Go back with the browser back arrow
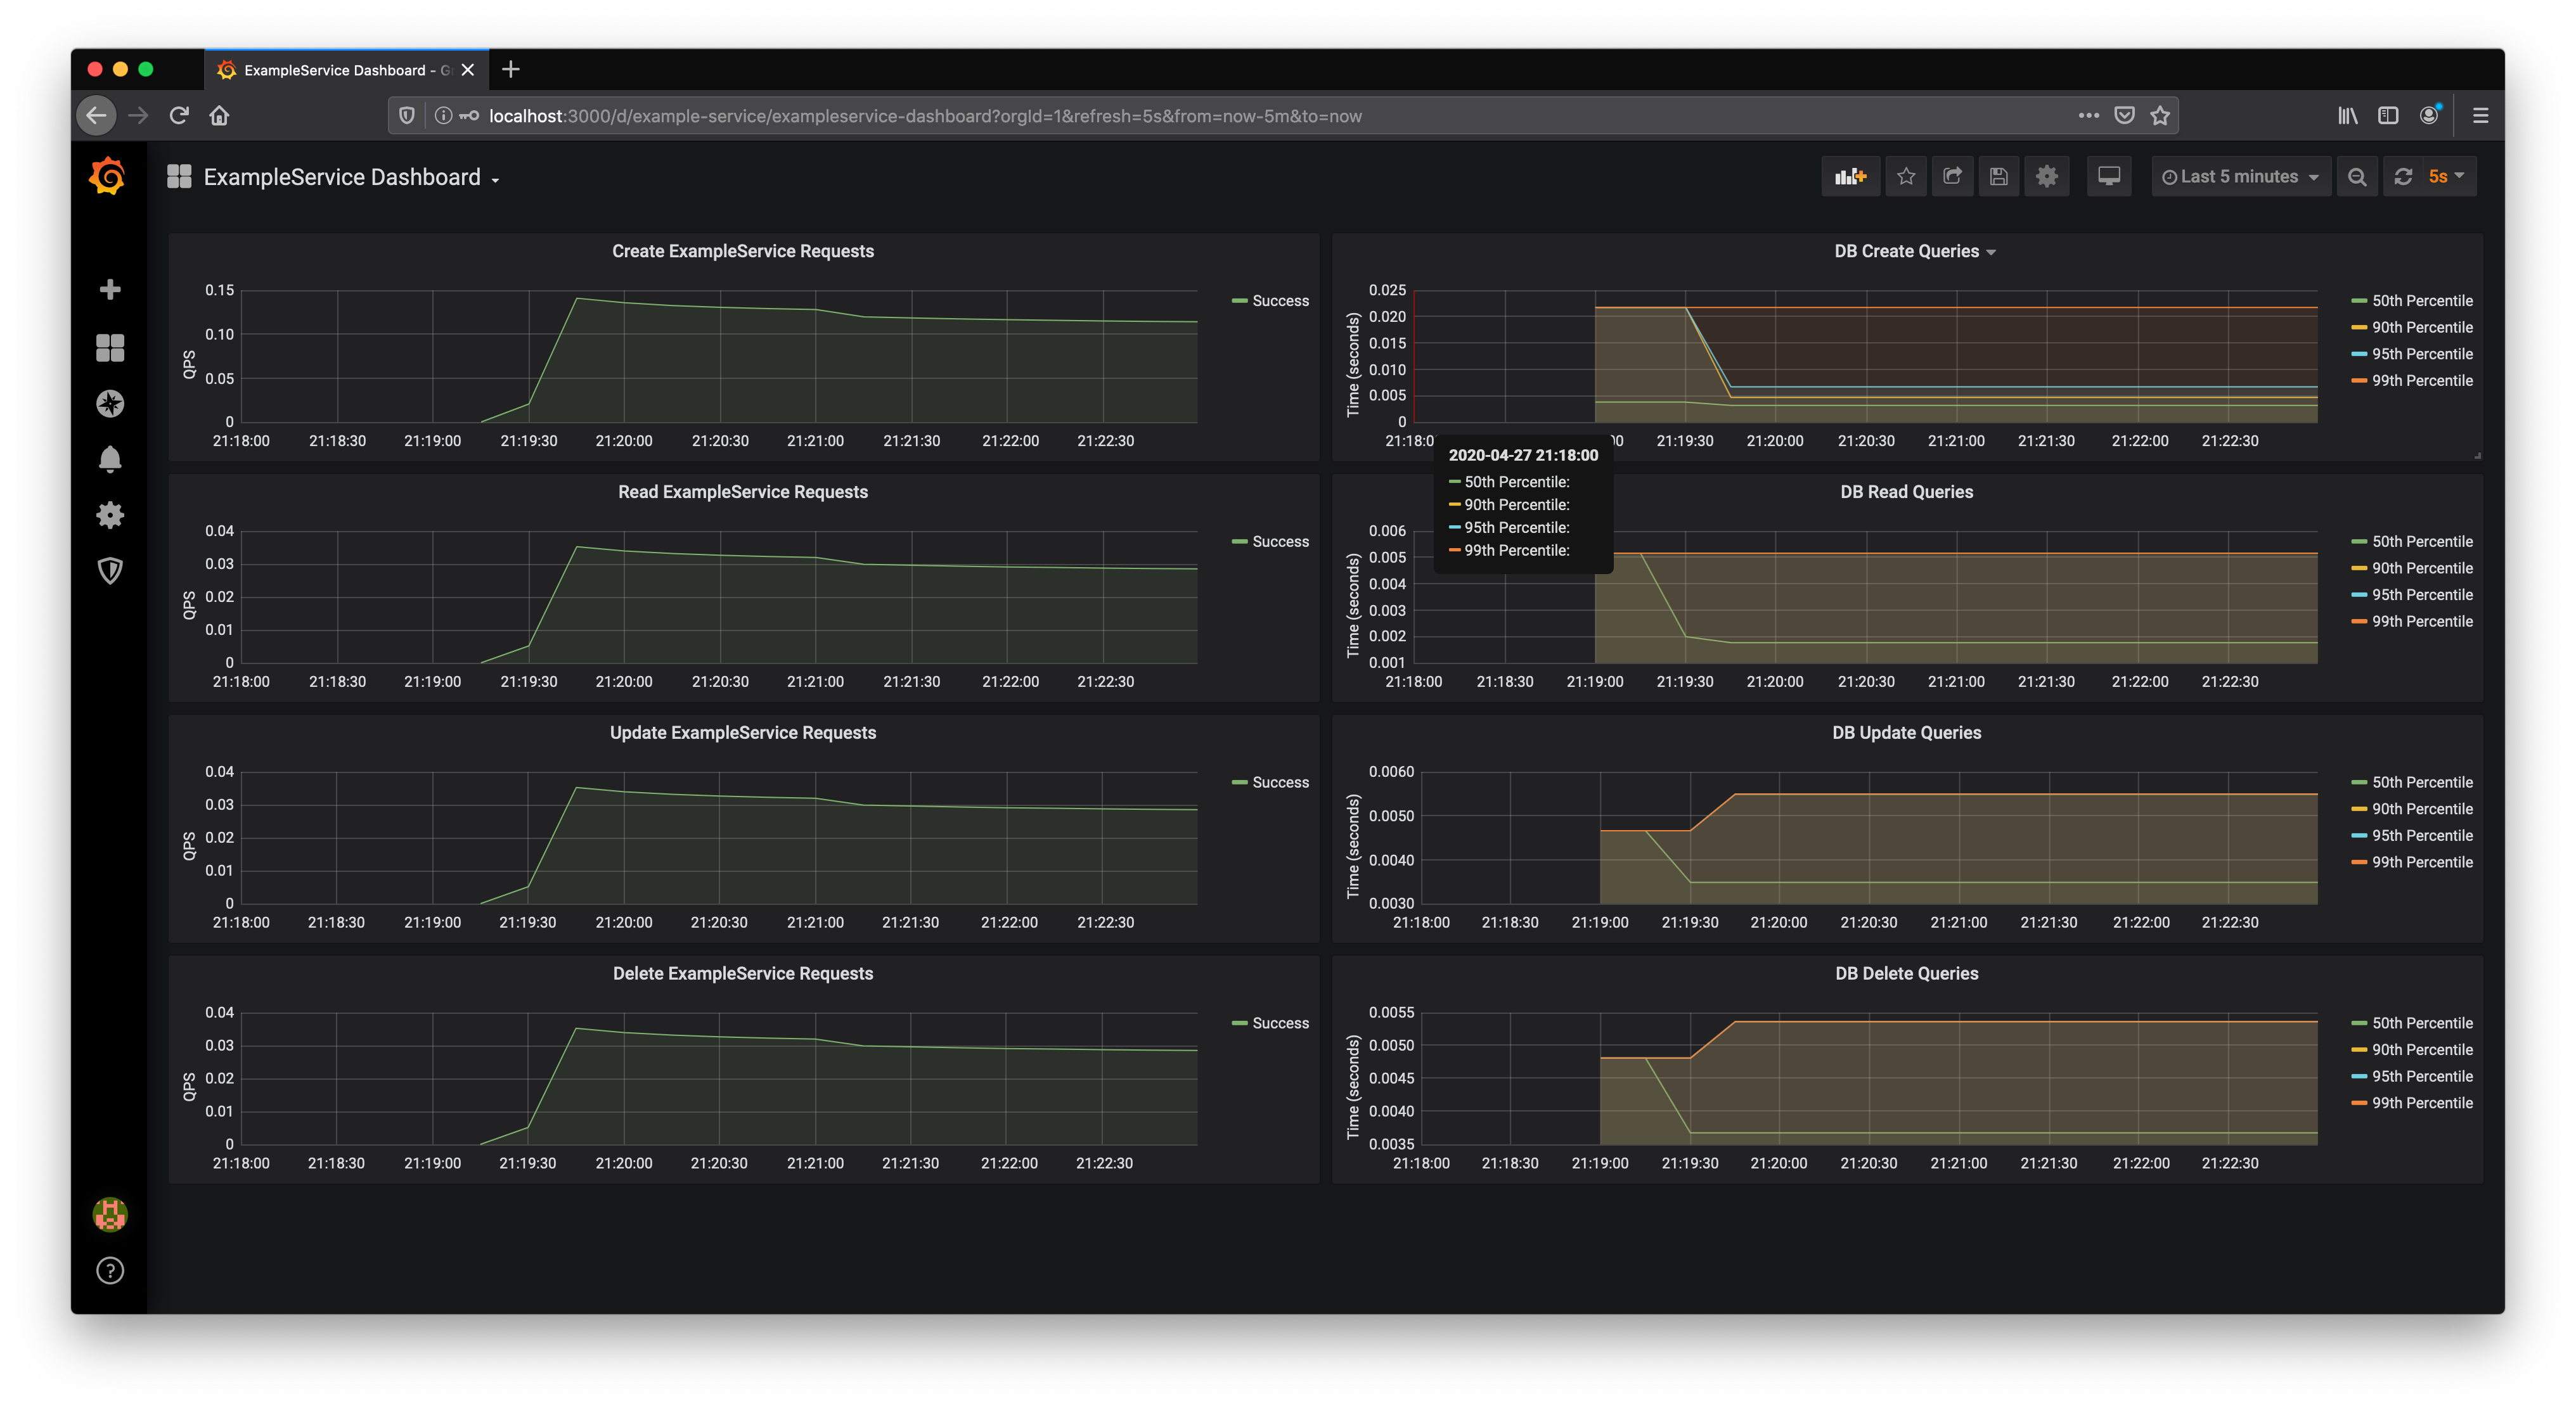The width and height of the screenshot is (2576, 1408). [96, 116]
